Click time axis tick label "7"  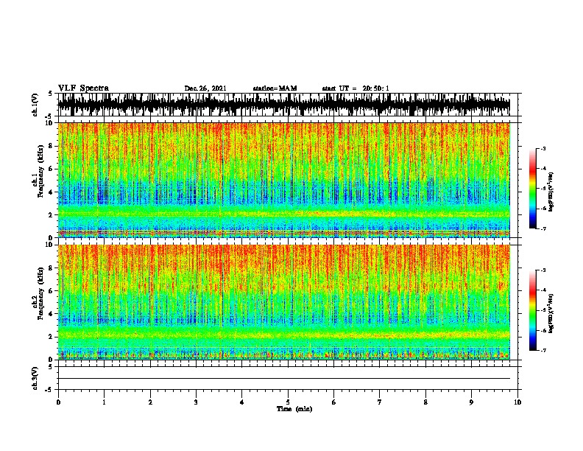[380, 402]
